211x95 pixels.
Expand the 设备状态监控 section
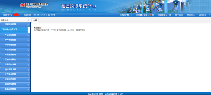(x=15, y=79)
